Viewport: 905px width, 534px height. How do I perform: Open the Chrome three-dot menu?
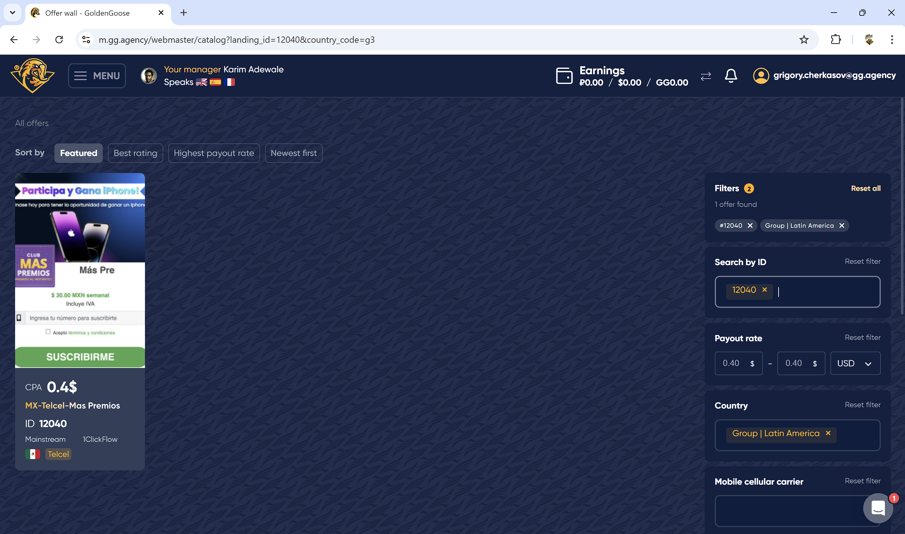(x=892, y=40)
